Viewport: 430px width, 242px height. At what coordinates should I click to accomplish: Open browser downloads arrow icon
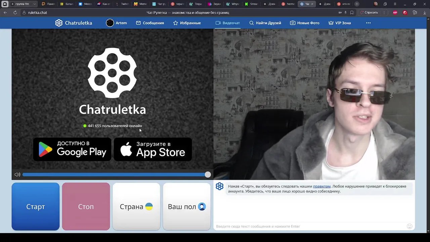[x=425, y=12]
